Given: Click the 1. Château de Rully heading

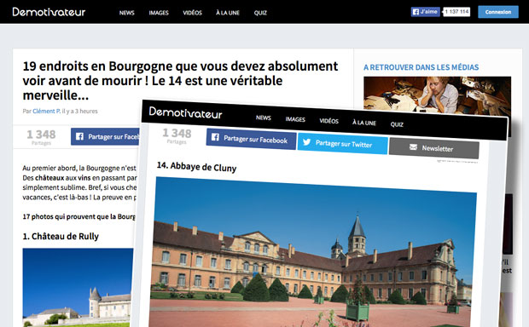Looking at the screenshot, I should pos(61,236).
